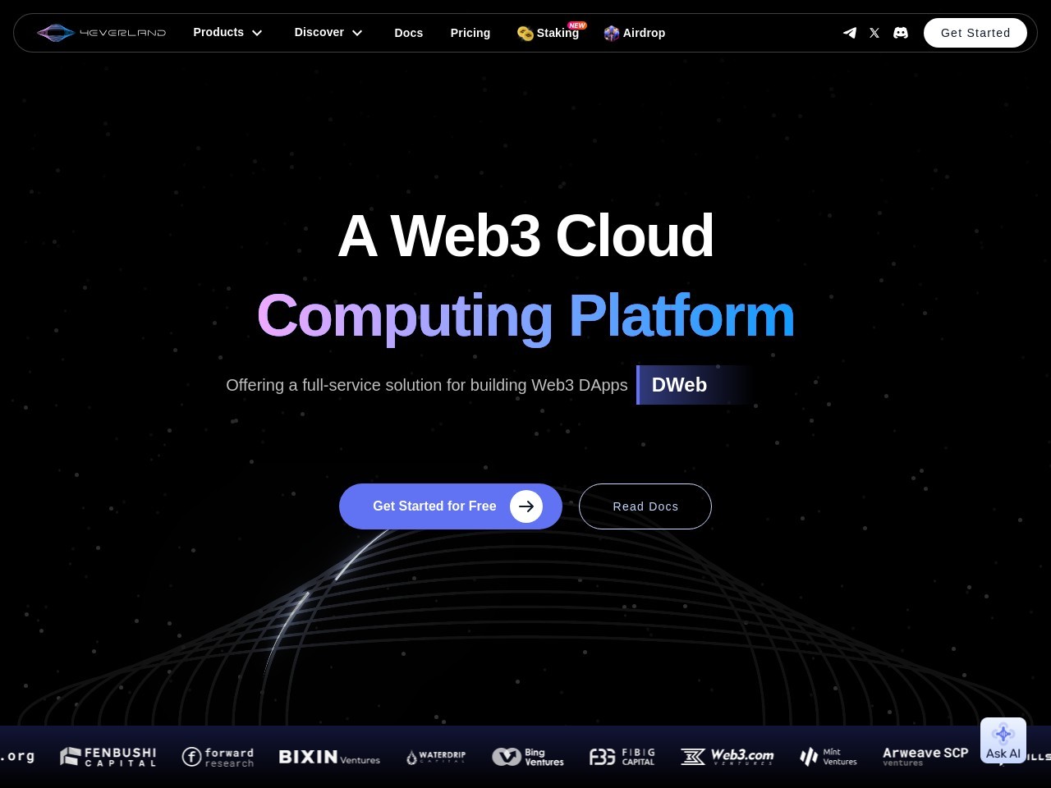Click the 4EVERLAND logo
This screenshot has width=1051, height=788.
[x=101, y=33]
